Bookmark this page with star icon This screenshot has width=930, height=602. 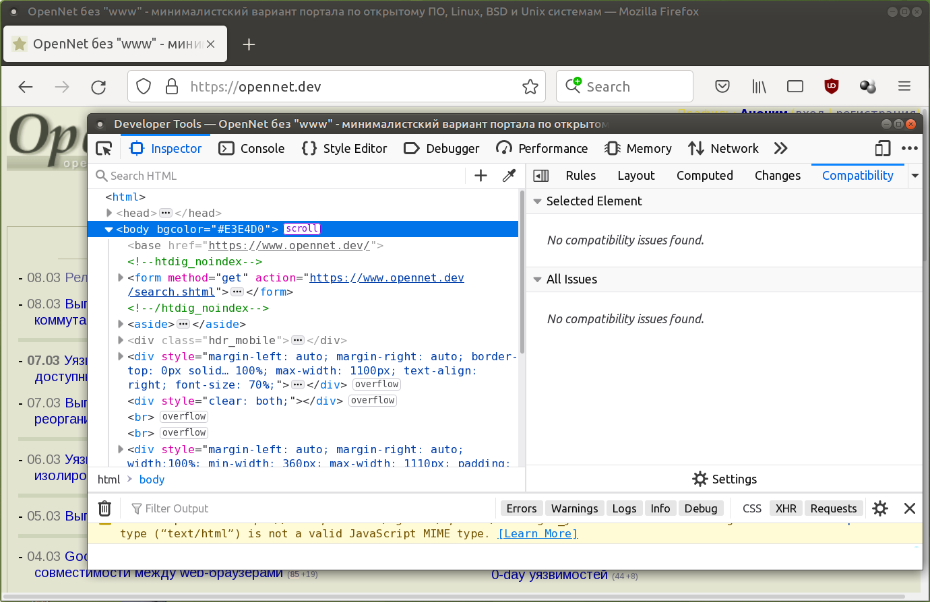click(x=530, y=87)
